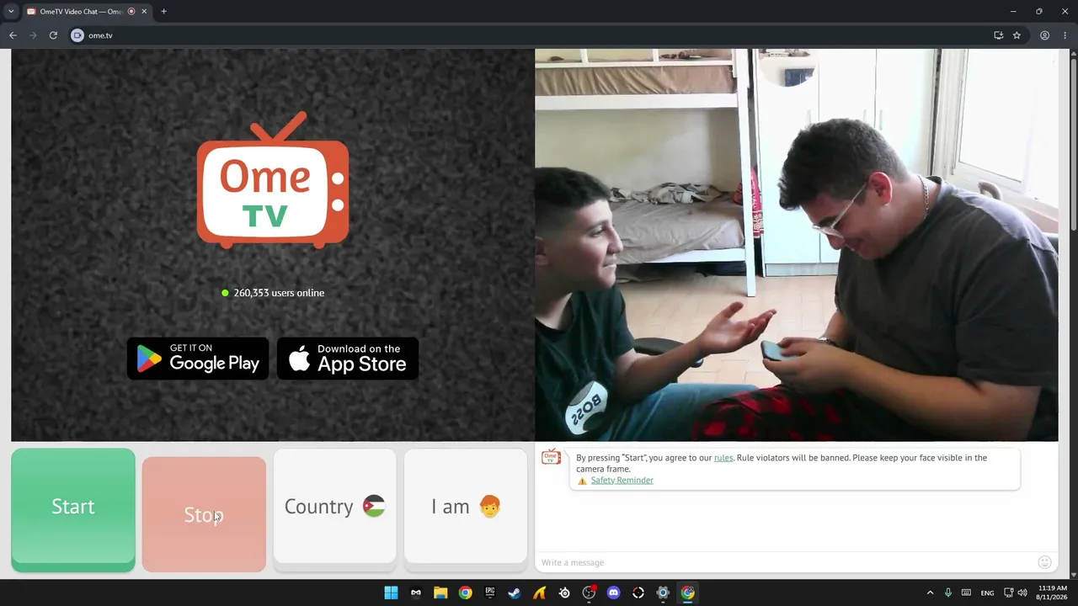Open Discord from taskbar
The image size is (1078, 606).
click(614, 593)
